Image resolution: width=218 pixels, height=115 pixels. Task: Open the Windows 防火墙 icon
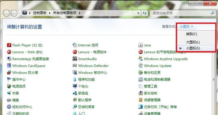[x=9, y=72]
